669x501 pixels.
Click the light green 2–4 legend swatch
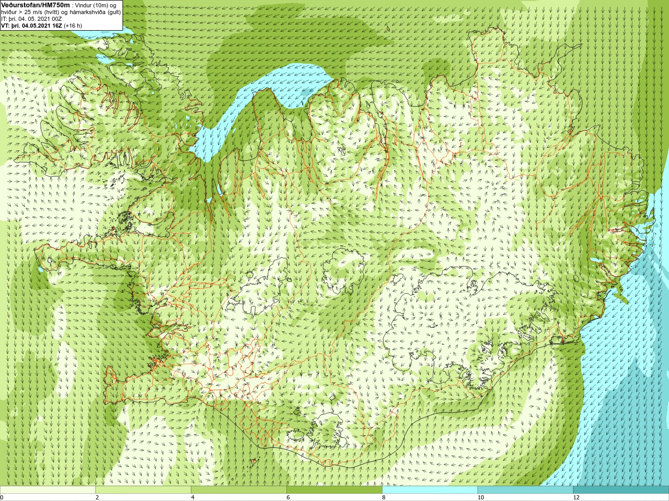143,490
